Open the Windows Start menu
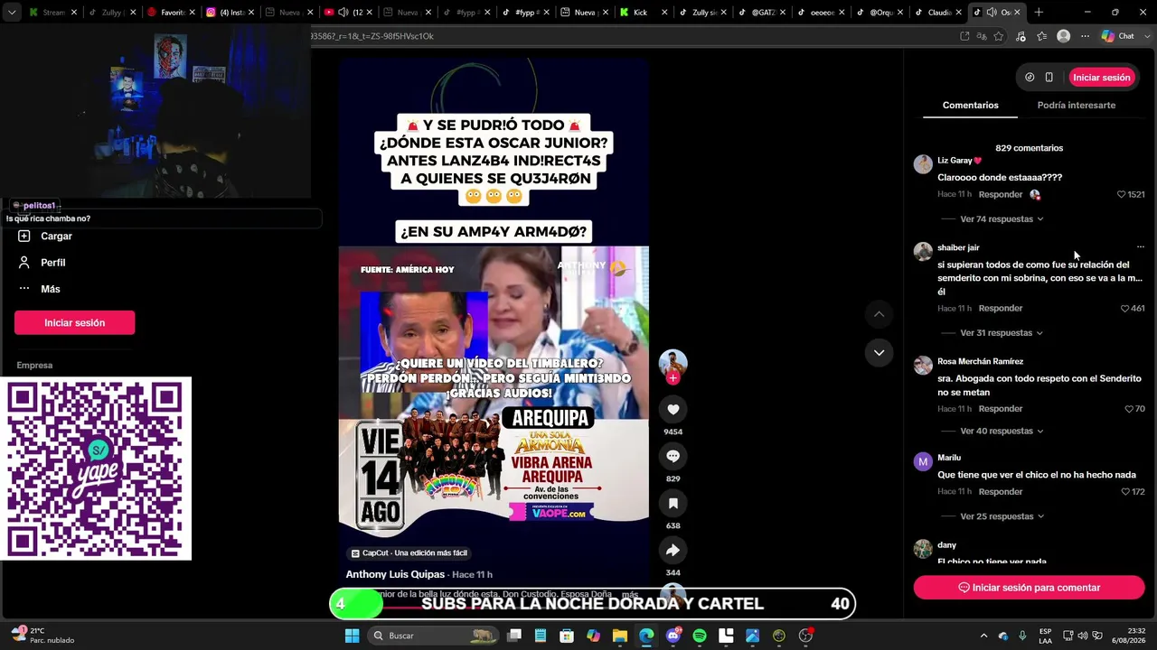1157x650 pixels. (x=352, y=636)
